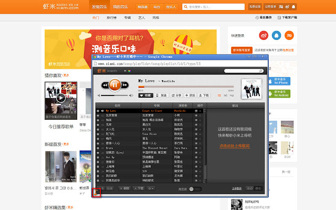Screen dimensions: 336x210
Task: Enable the loop repeat mode icon
Action: (x=232, y=96)
